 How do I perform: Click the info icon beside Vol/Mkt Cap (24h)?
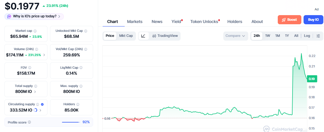(86, 49)
